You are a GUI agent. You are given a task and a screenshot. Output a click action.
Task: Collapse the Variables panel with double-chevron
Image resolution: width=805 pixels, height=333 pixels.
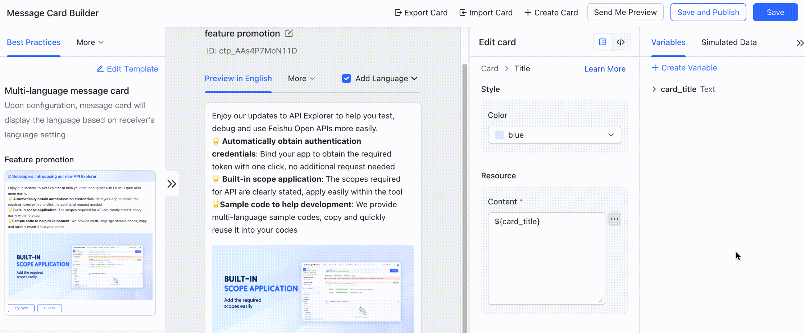click(x=799, y=43)
